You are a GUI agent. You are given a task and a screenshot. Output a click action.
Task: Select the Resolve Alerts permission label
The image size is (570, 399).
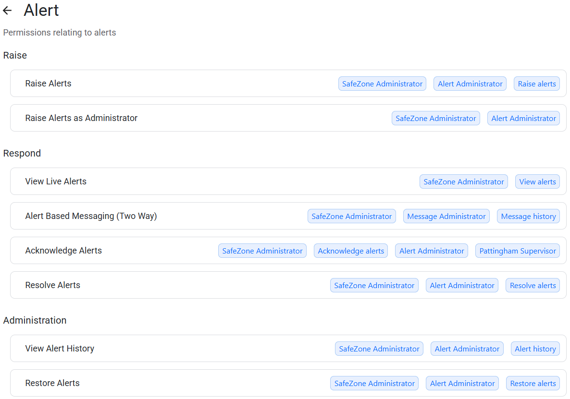[x=53, y=285]
